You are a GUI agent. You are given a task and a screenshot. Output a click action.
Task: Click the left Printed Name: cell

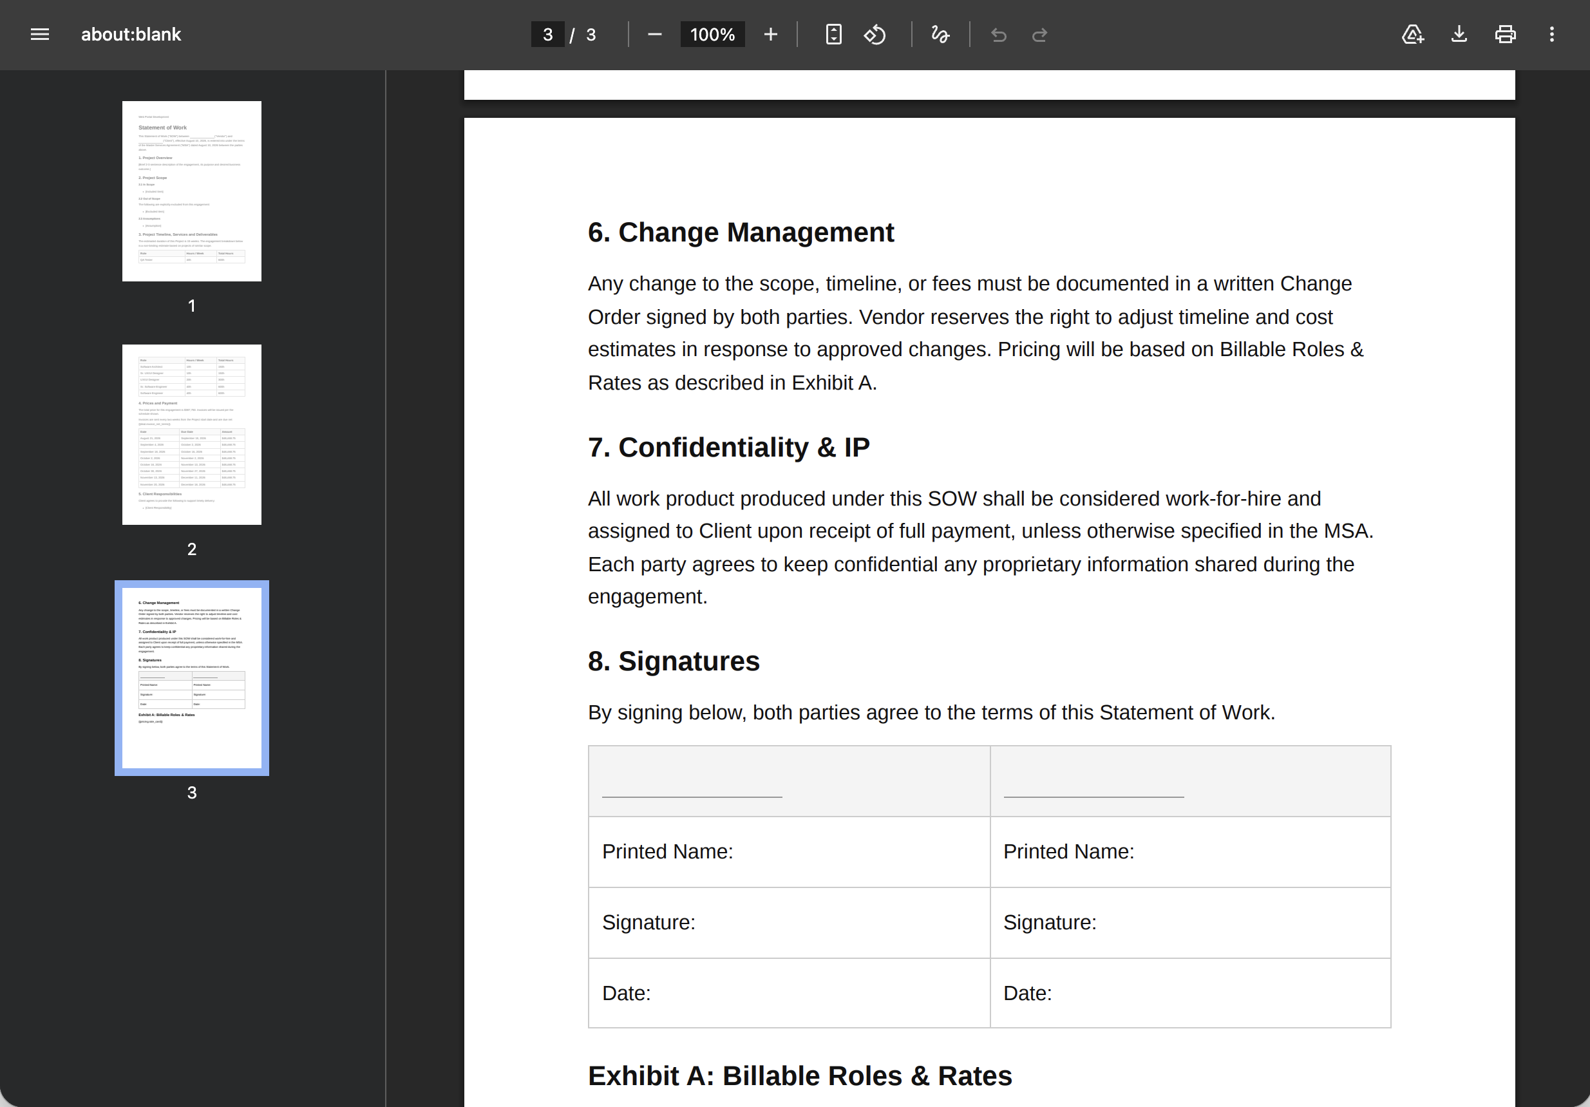(789, 851)
